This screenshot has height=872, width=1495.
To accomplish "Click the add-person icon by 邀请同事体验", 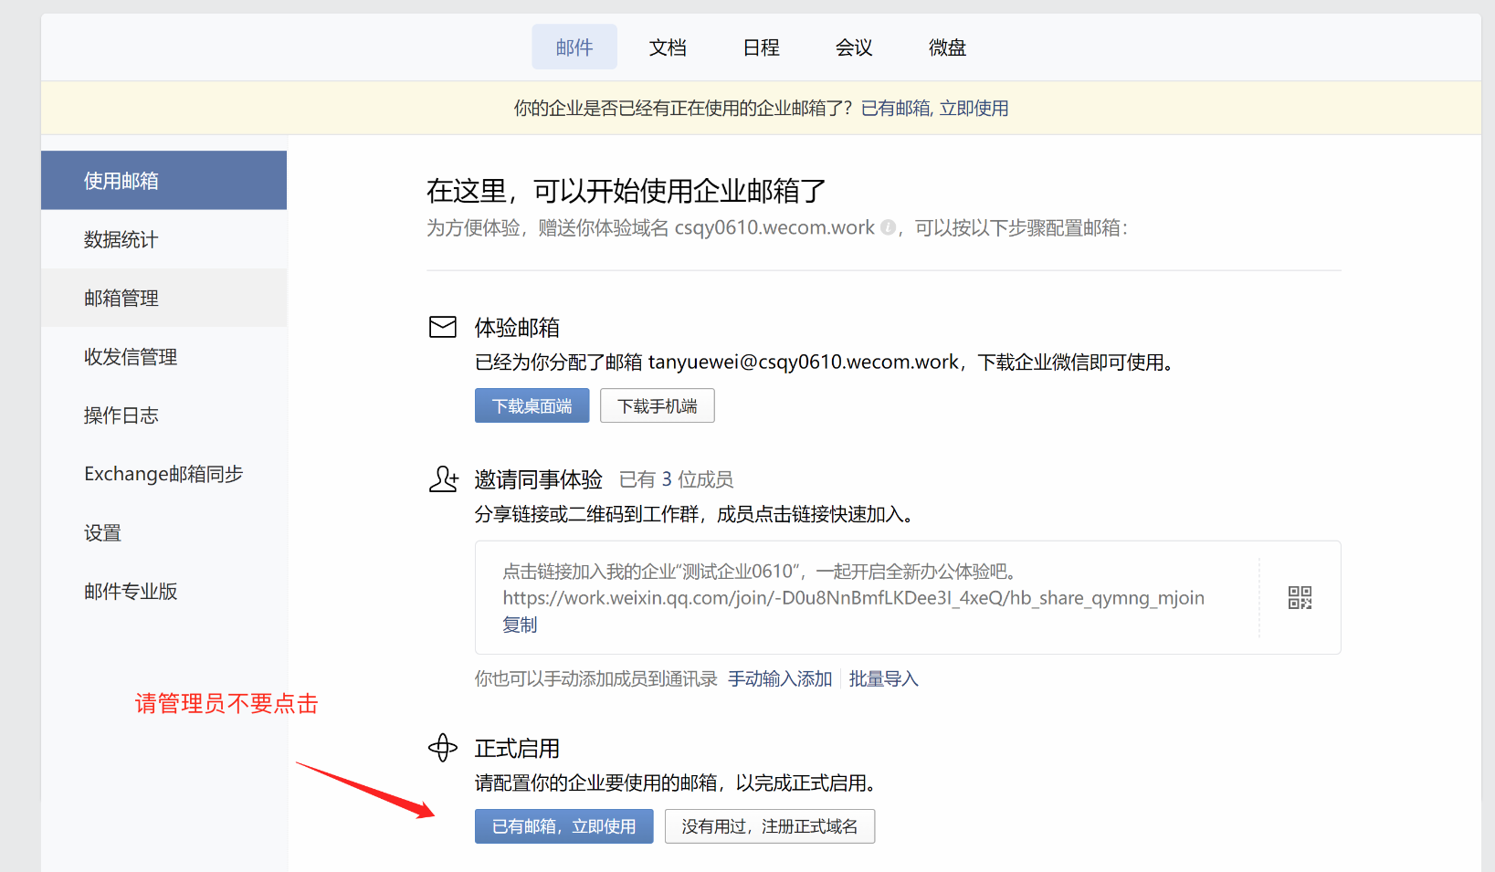I will pyautogui.click(x=444, y=479).
